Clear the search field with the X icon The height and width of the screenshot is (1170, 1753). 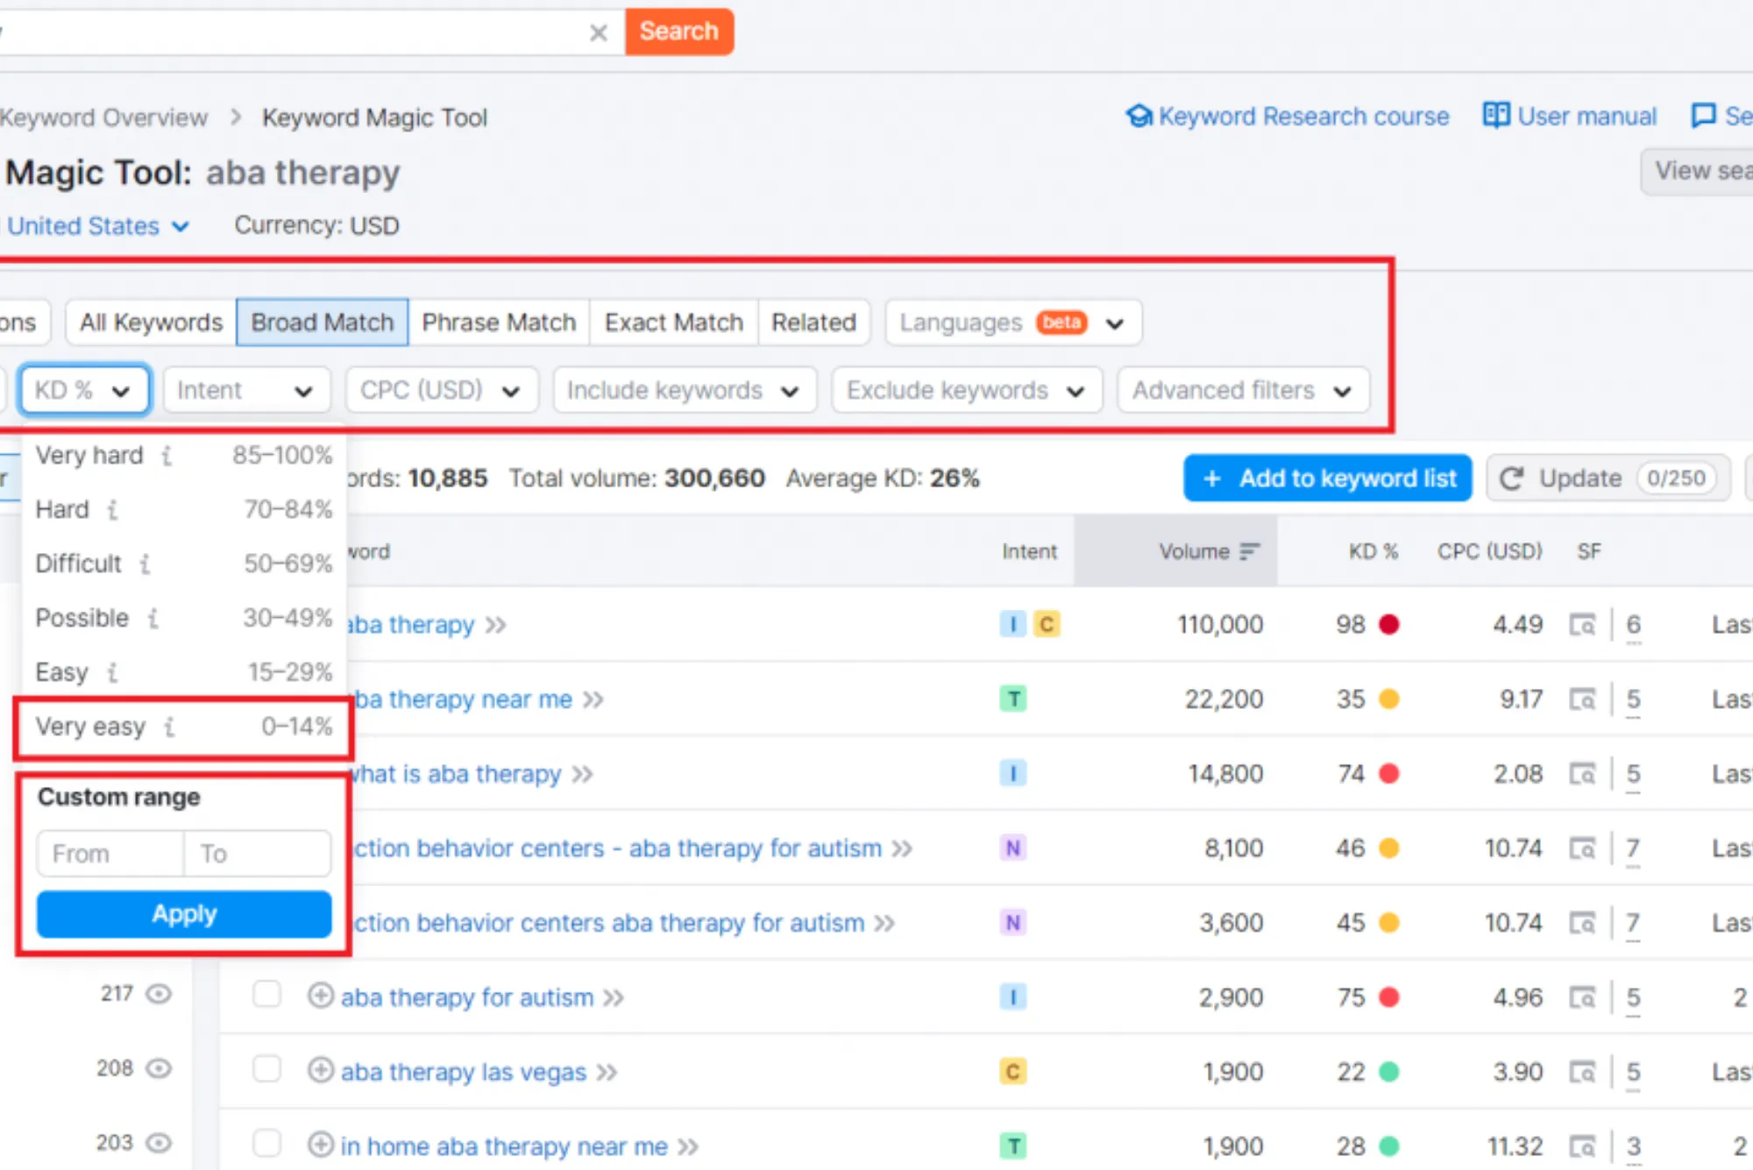coord(599,32)
